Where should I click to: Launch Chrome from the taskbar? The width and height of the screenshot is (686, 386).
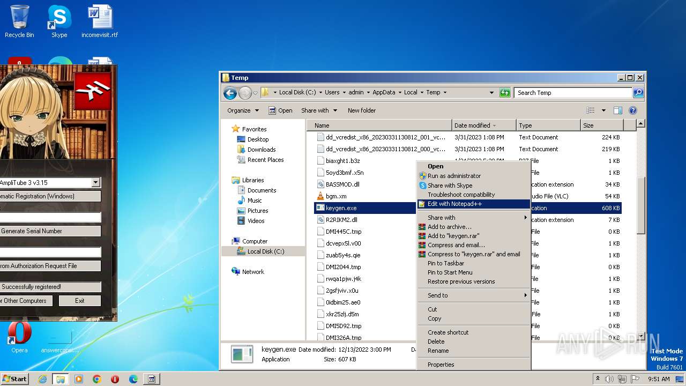[x=96, y=379]
